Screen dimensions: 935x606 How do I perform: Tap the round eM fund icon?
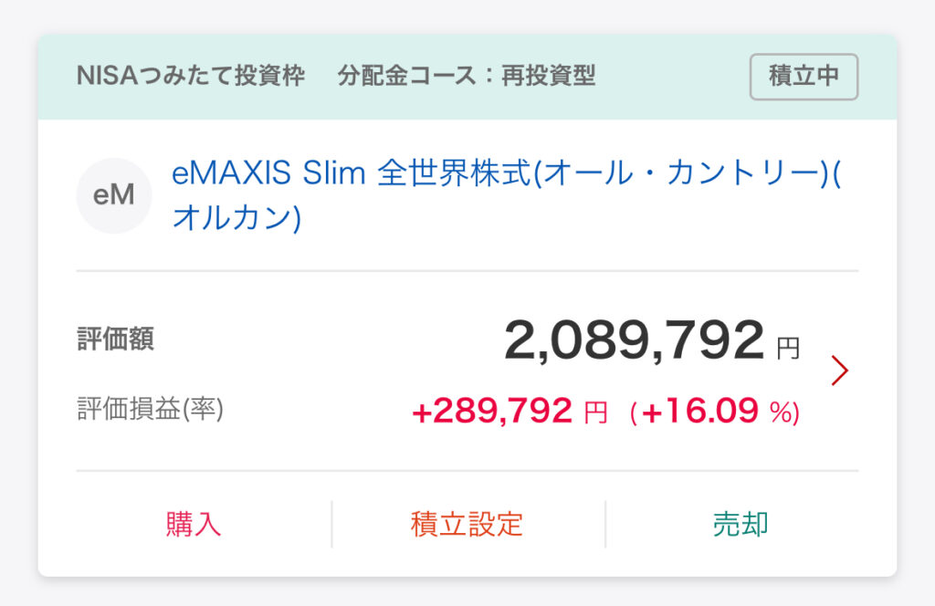(x=114, y=195)
